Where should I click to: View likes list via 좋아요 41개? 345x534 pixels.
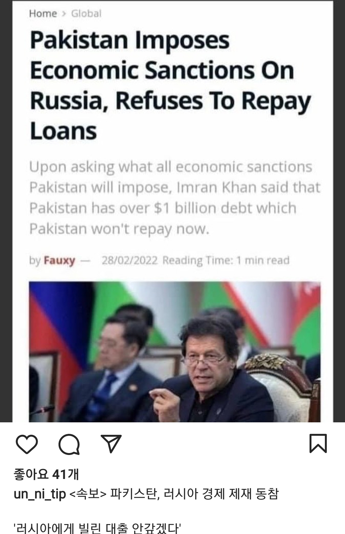(x=46, y=474)
